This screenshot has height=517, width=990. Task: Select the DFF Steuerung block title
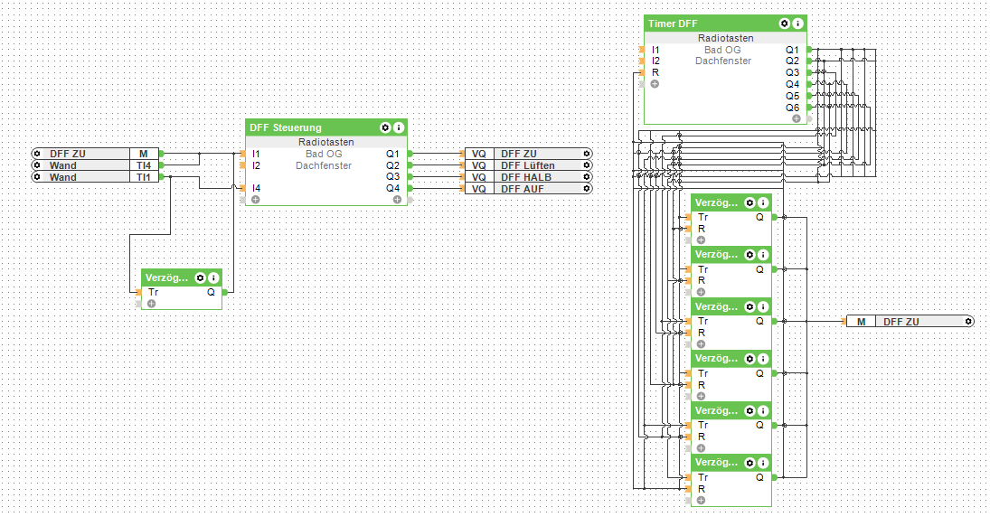pyautogui.click(x=286, y=127)
